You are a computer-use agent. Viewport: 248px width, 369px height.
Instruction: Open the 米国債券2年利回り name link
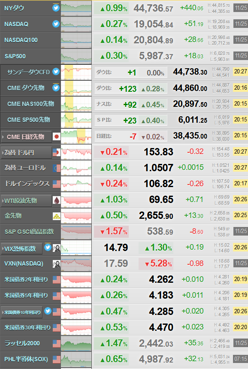[26, 280]
